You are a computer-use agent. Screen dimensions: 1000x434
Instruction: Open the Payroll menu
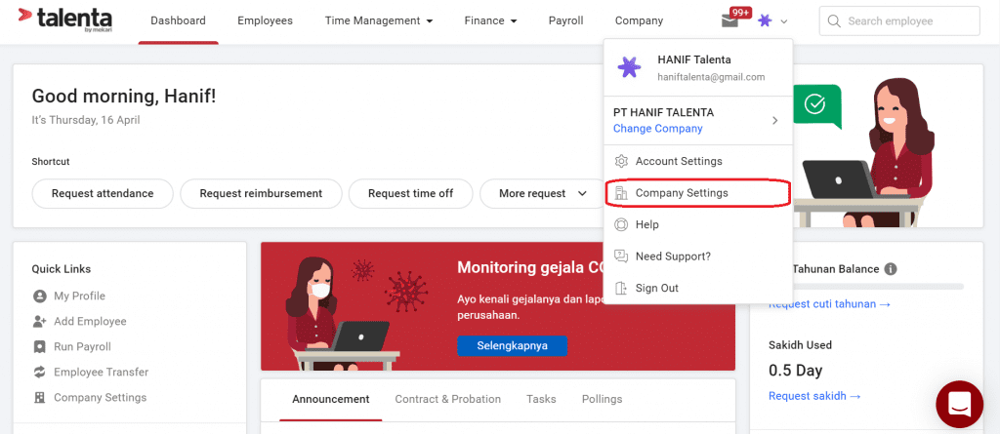coord(565,21)
